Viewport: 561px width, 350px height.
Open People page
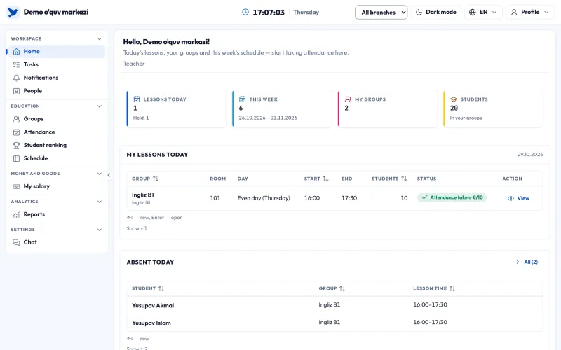click(x=57, y=91)
